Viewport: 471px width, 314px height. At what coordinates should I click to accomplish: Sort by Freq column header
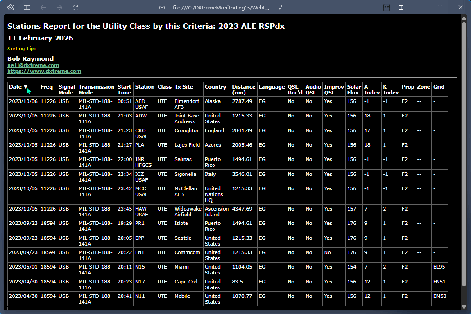tap(46, 87)
